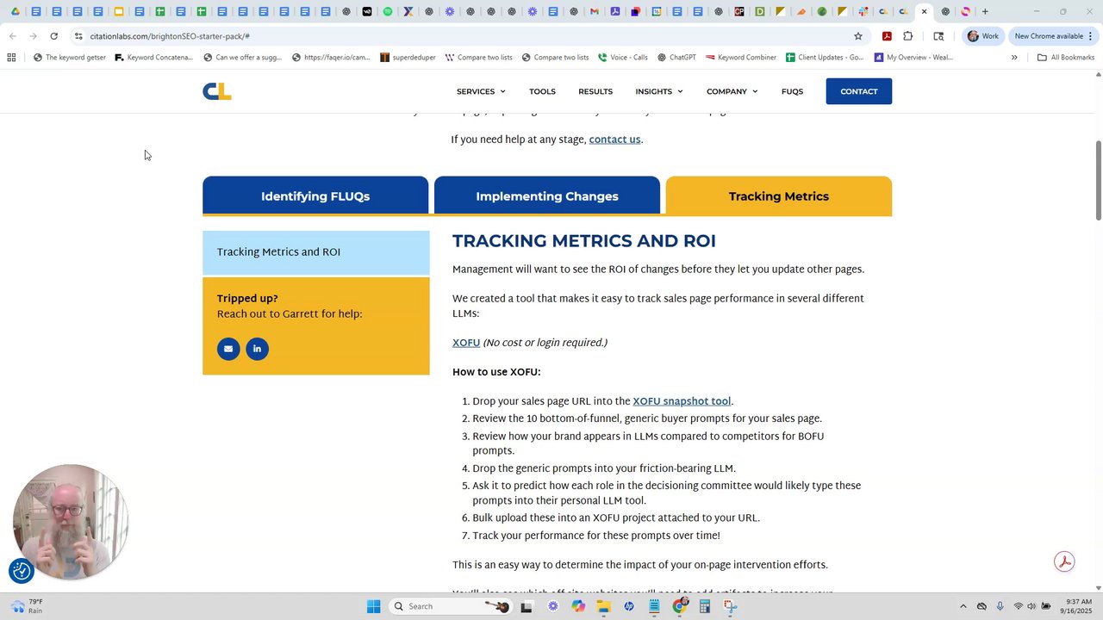Viewport: 1103px width, 620px height.
Task: Open the Results nav item
Action: click(595, 91)
